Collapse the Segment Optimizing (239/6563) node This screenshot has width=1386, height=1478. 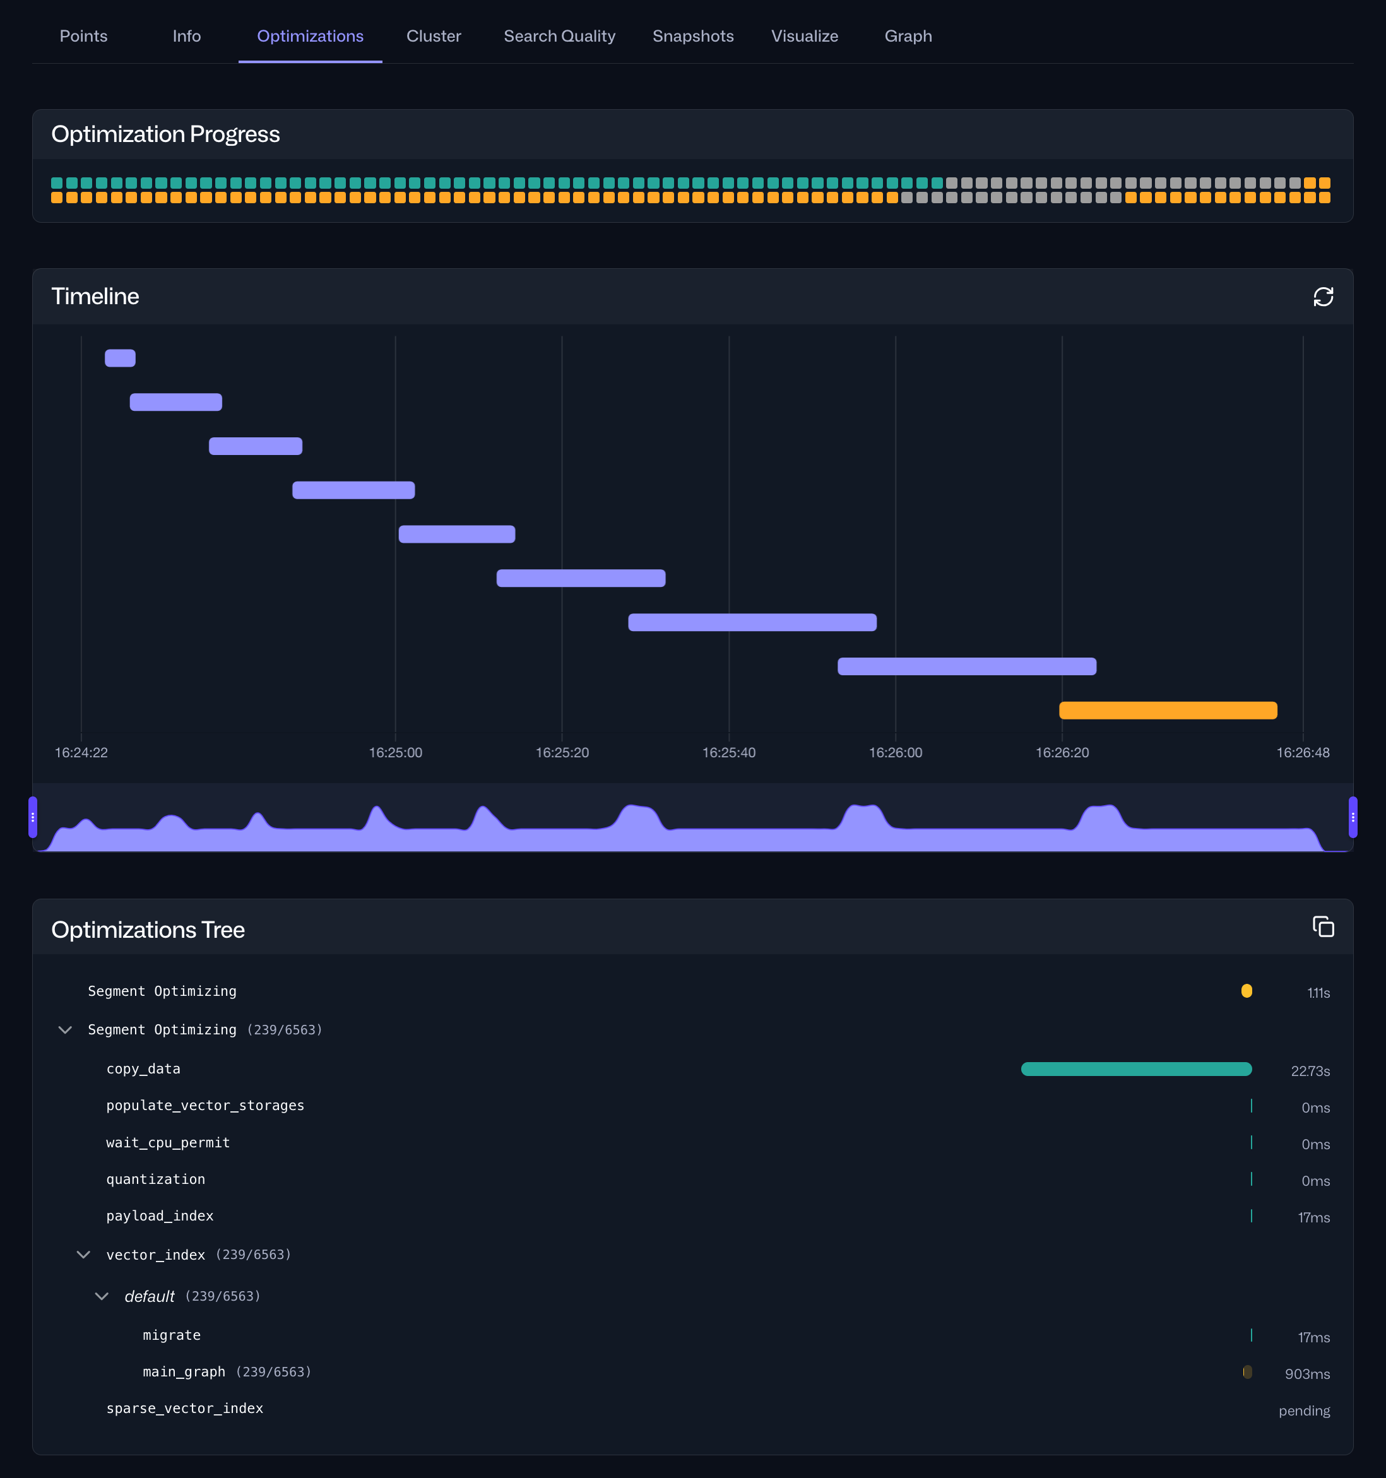point(66,1030)
